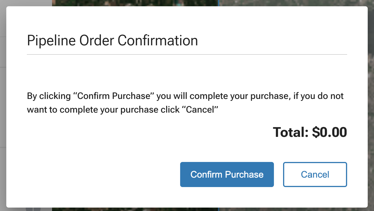Viewport: 374px width, 211px height.
Task: Cancel the pipeline order
Action: point(315,175)
